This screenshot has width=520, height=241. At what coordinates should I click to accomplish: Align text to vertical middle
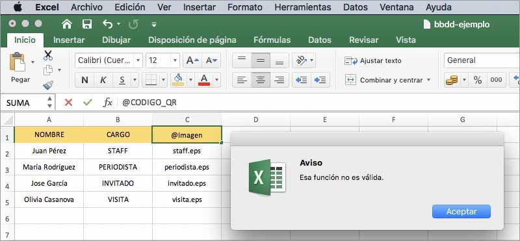pyautogui.click(x=261, y=60)
